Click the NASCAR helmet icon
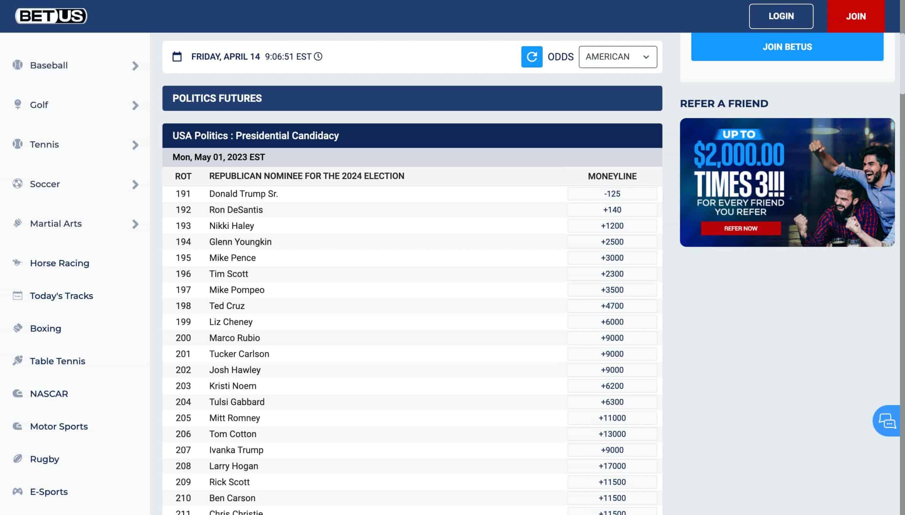 click(x=17, y=393)
